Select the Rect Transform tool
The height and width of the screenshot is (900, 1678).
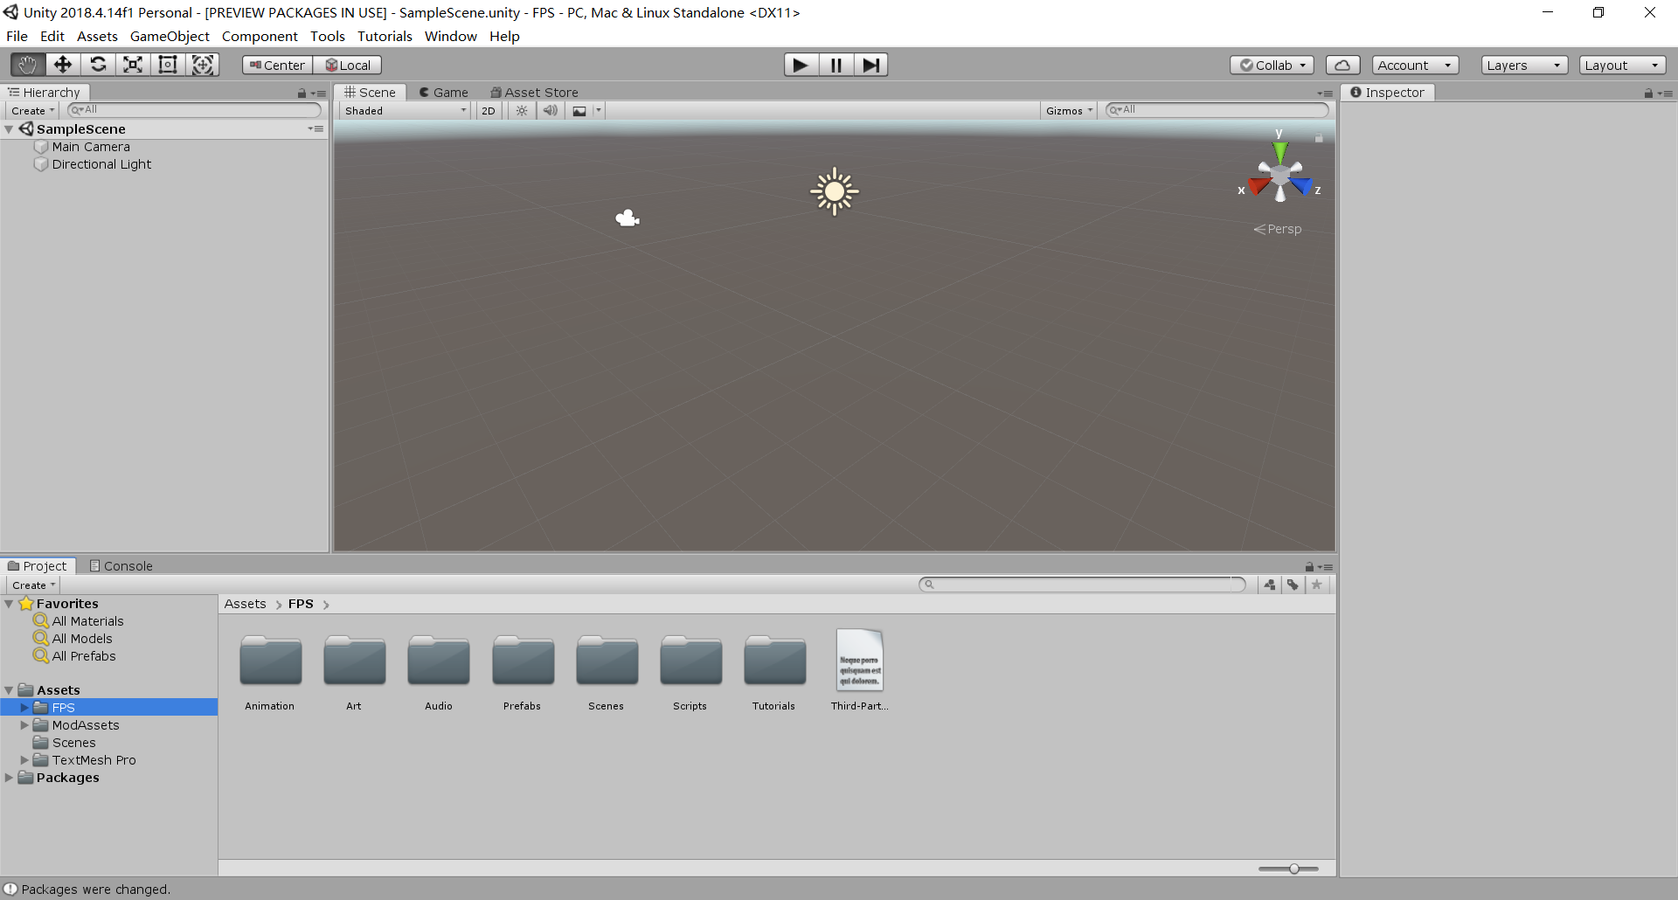pyautogui.click(x=167, y=64)
